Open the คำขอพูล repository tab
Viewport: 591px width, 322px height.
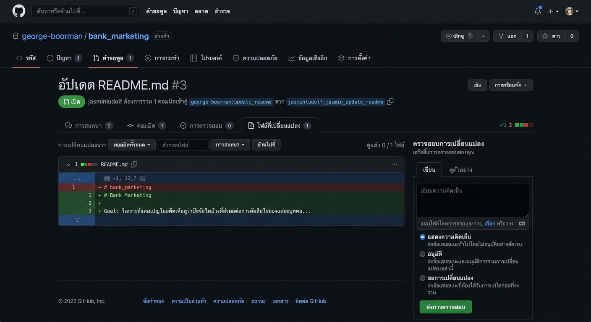tap(113, 58)
